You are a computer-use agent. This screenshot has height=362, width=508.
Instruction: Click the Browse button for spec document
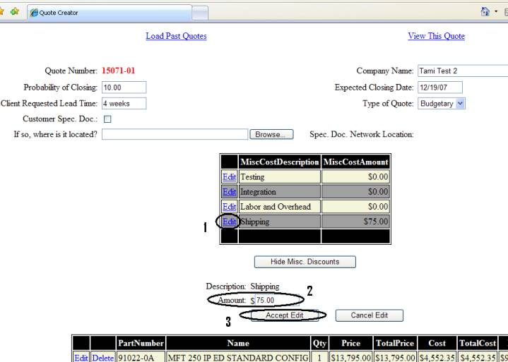pyautogui.click(x=268, y=134)
